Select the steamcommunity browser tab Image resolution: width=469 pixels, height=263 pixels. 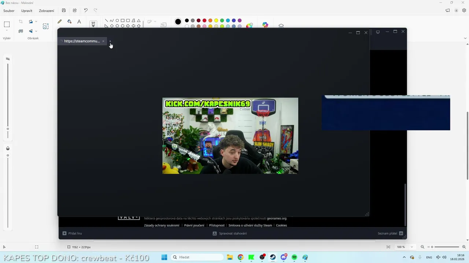pos(82,41)
